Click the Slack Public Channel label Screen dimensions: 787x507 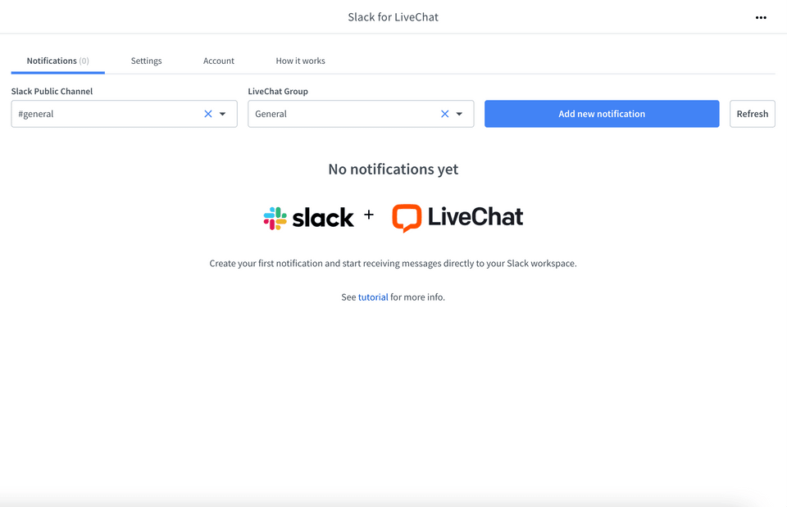52,91
